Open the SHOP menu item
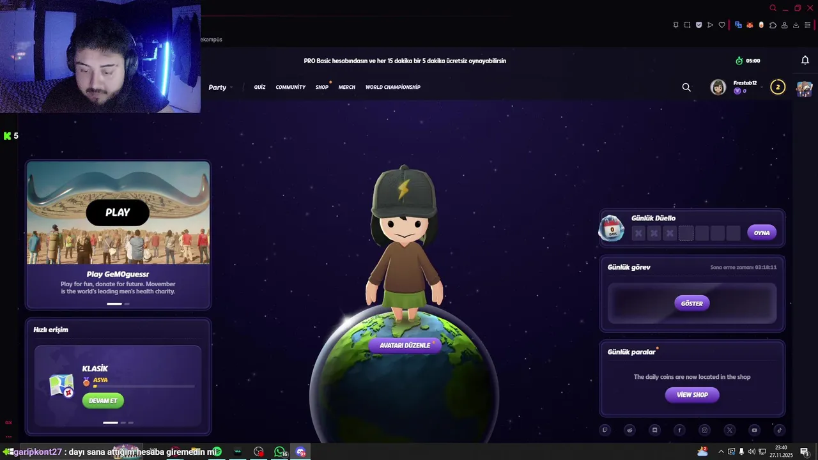 (x=322, y=87)
